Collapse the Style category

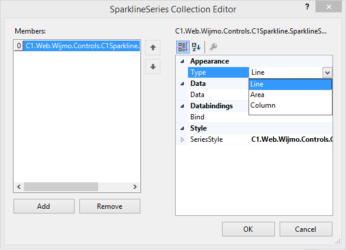182,128
